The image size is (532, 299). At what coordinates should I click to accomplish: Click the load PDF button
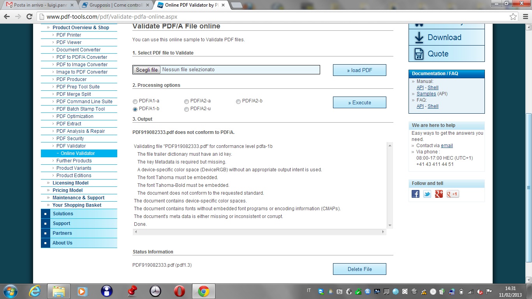click(x=359, y=70)
